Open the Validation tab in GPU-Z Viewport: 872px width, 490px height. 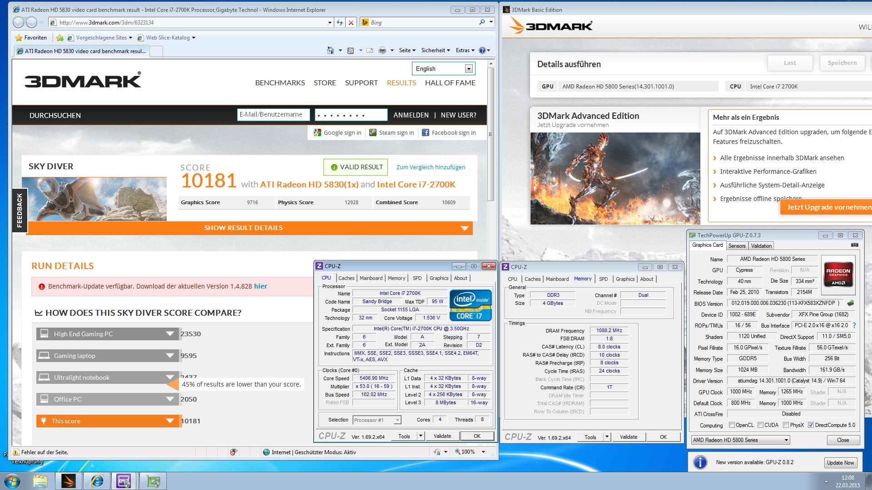click(x=761, y=246)
